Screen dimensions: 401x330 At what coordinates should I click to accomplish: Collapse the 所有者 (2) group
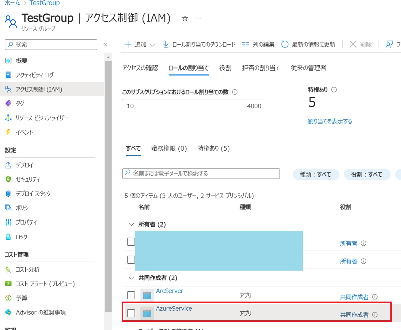131,224
